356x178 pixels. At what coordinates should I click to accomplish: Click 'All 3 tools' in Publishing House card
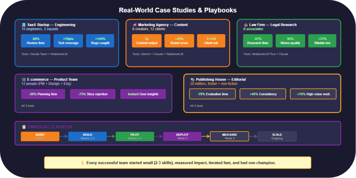pos(196,106)
